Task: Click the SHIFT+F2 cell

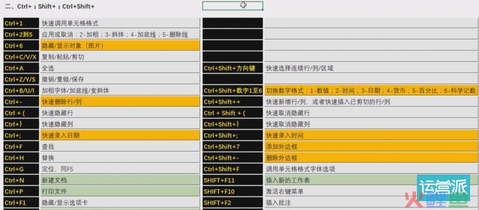Action: tap(232, 202)
